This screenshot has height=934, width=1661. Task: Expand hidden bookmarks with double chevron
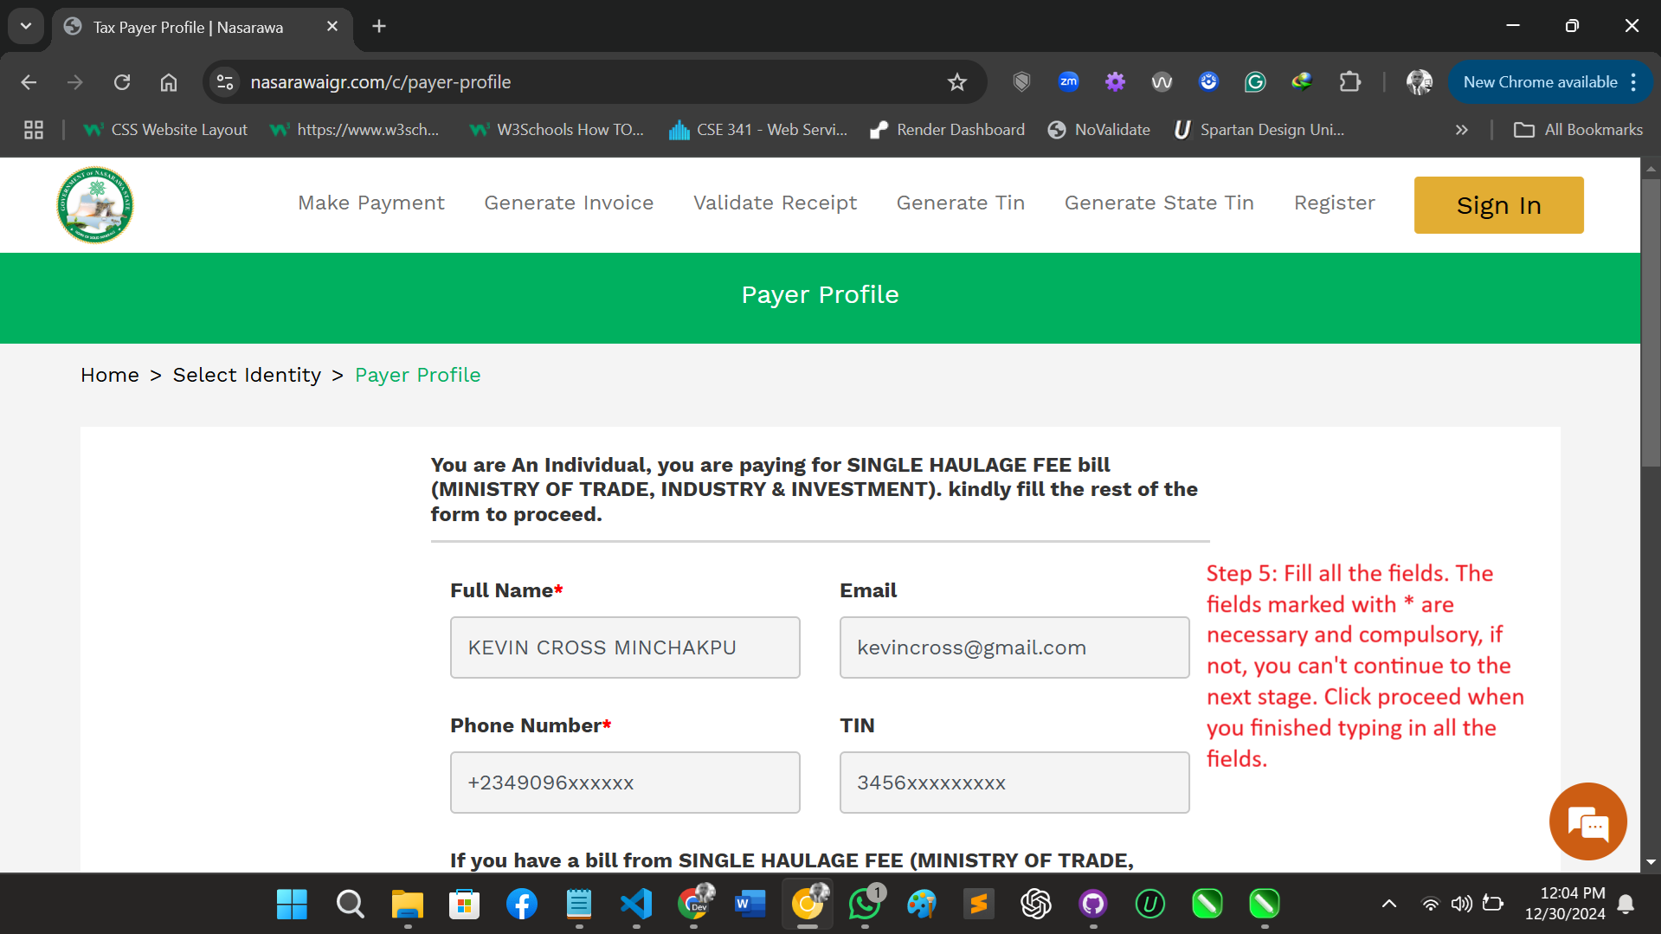(1462, 130)
